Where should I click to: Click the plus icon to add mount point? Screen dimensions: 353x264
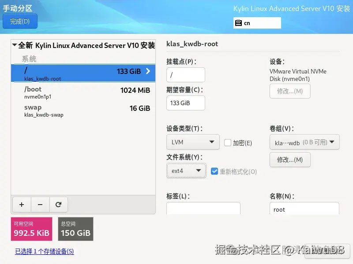(x=22, y=205)
